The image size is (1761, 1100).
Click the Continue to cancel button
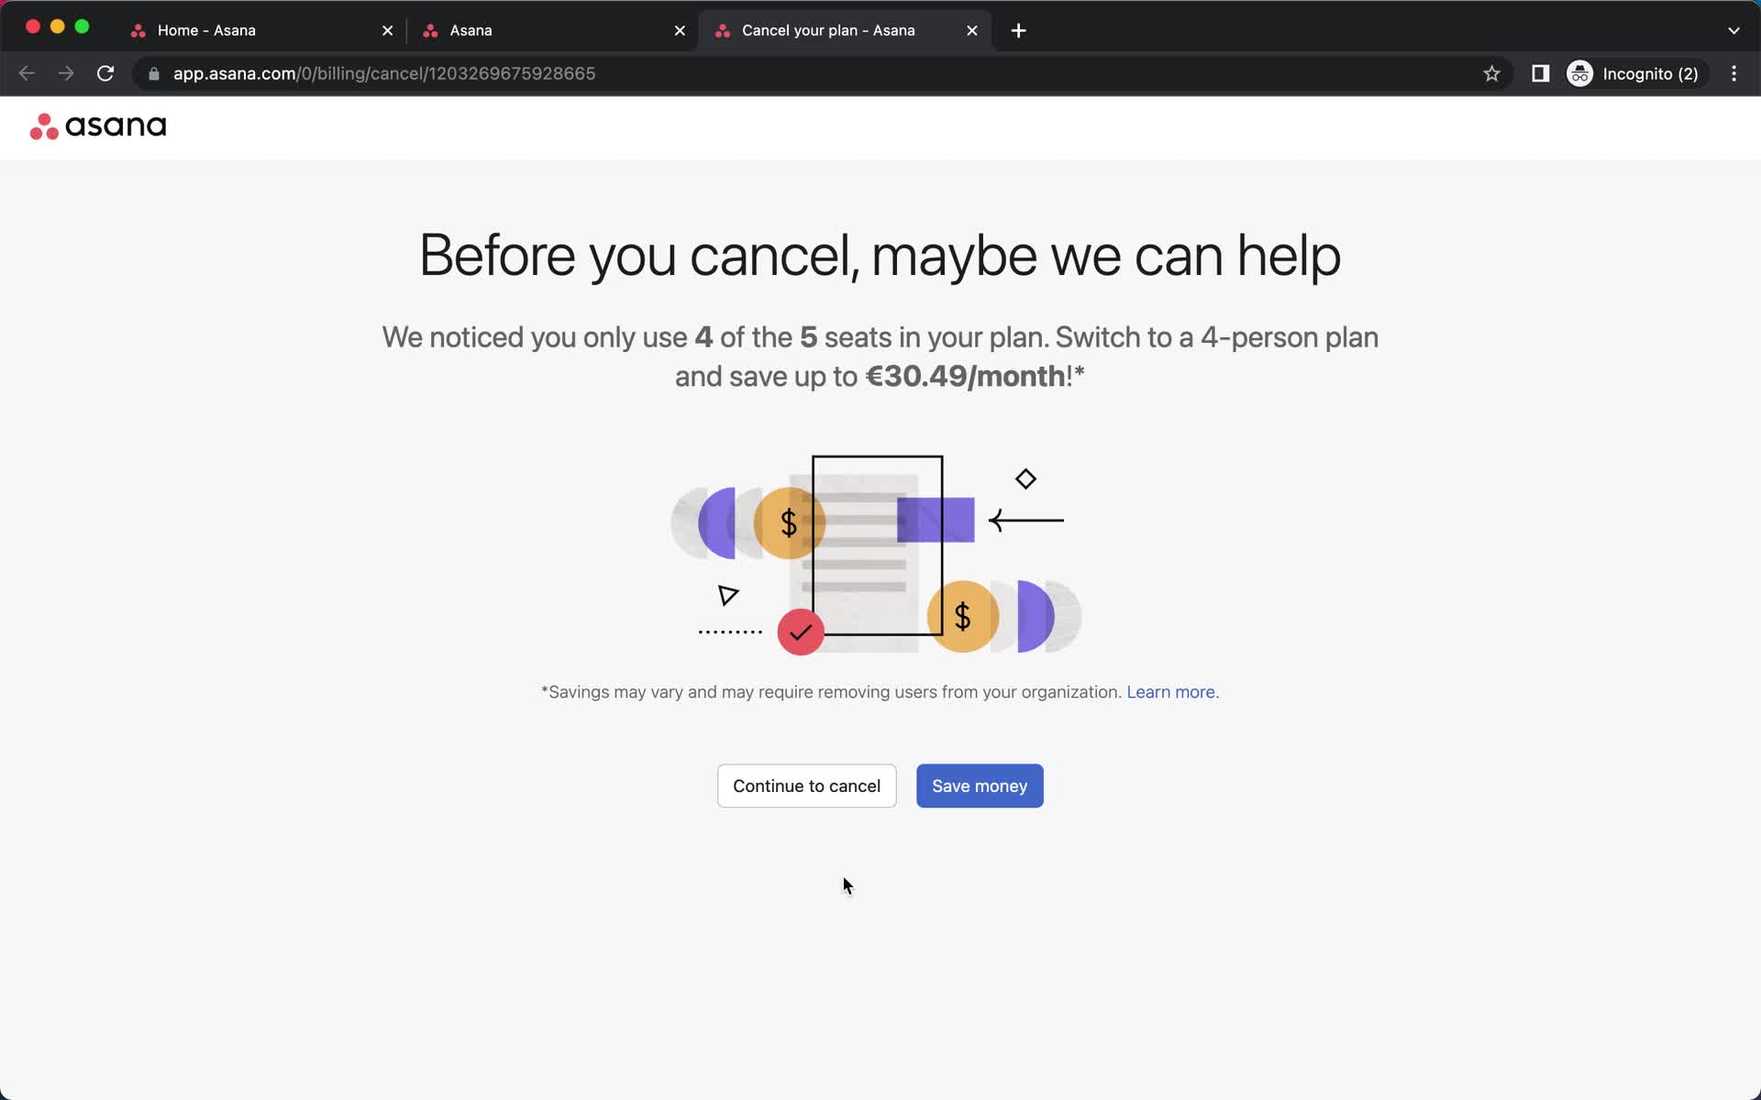point(806,786)
